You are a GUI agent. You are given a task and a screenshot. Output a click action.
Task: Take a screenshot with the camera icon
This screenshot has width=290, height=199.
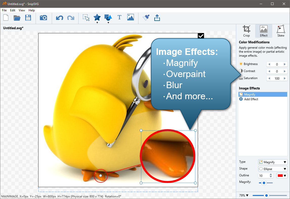tap(43, 18)
